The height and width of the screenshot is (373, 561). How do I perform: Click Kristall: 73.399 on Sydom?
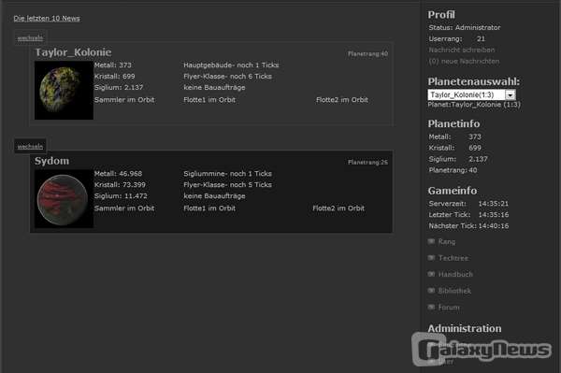120,184
